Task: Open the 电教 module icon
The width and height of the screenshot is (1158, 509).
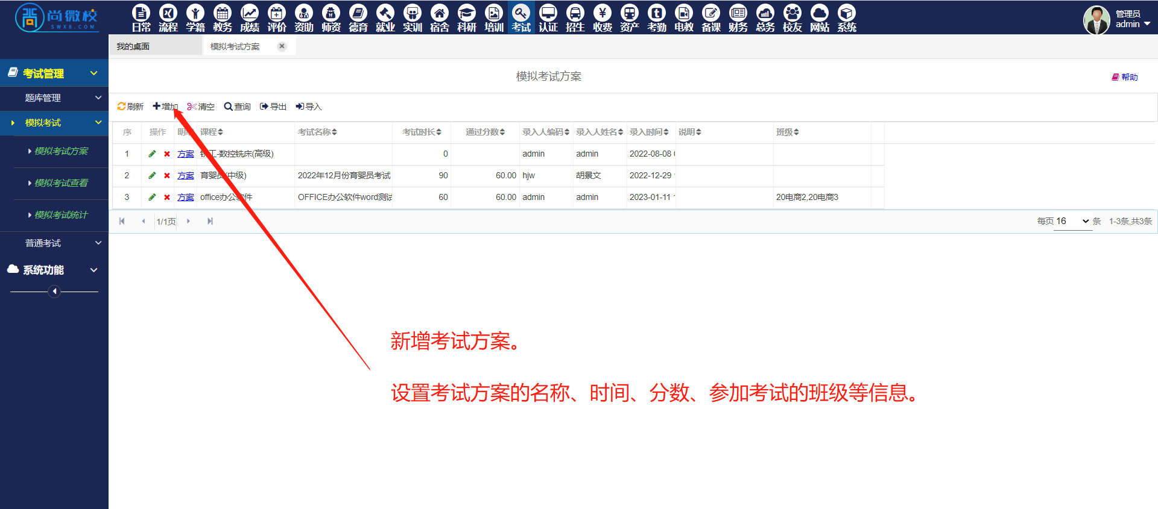Action: coord(684,17)
